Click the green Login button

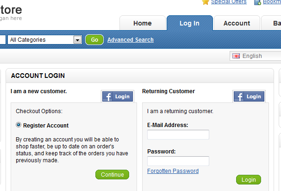click(249, 180)
